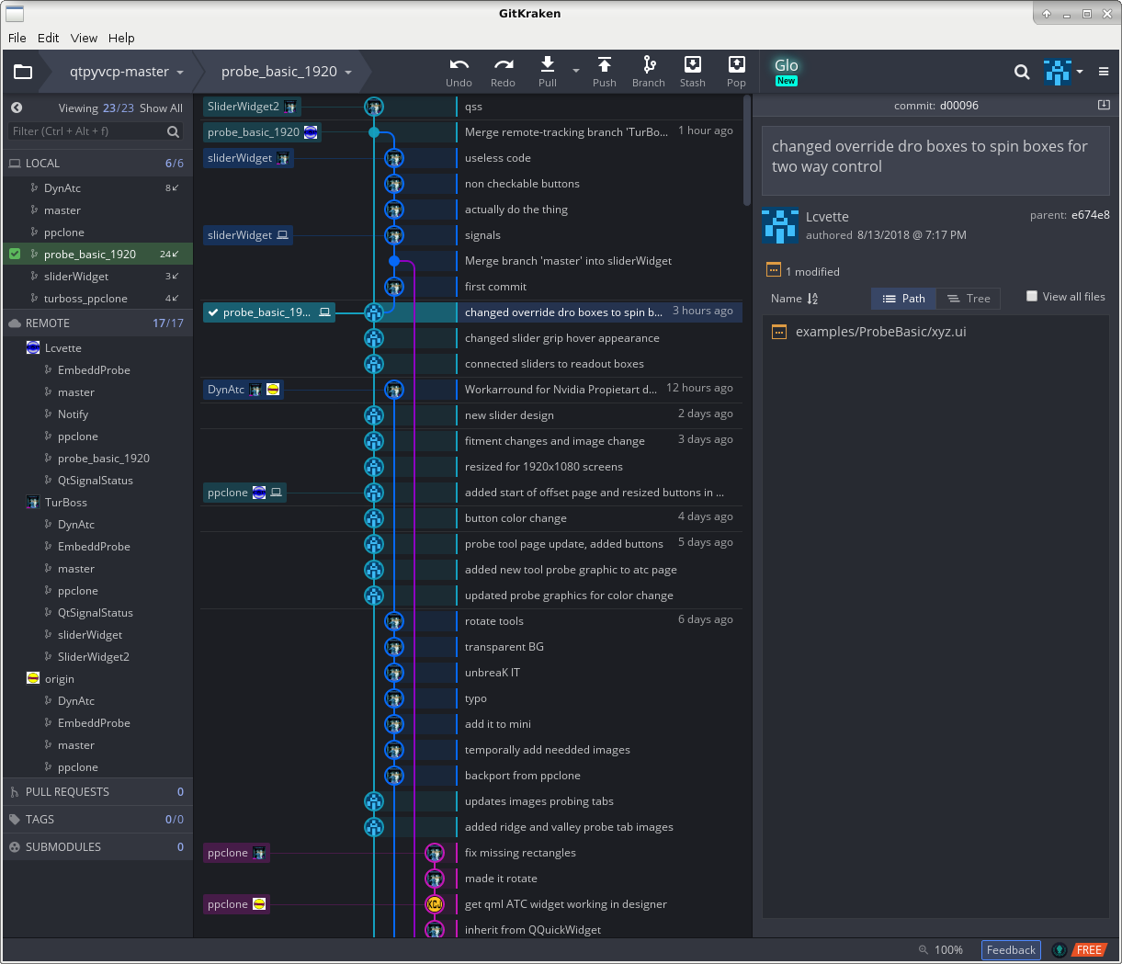1122x964 pixels.
Task: Collapse the REMOTE section
Action: point(96,323)
